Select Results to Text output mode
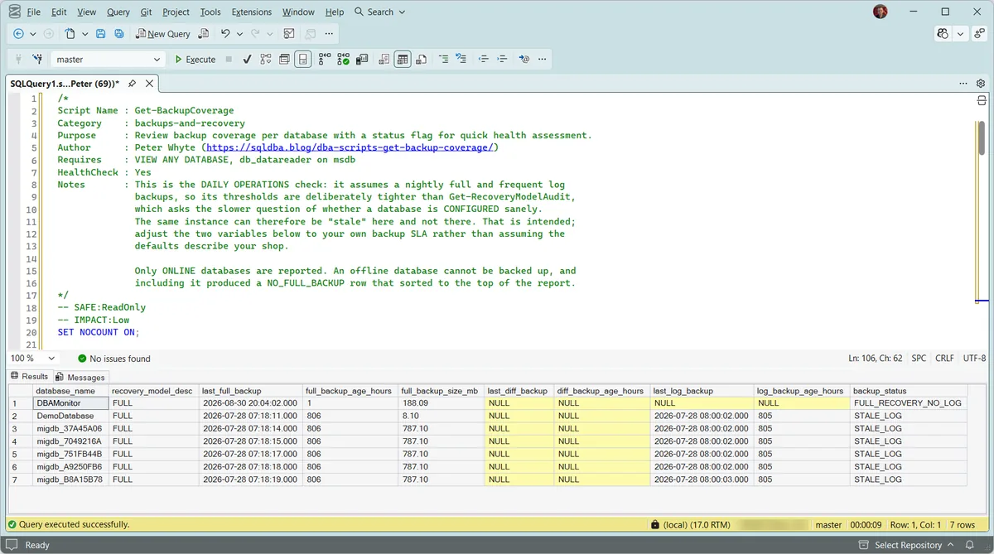994x554 pixels. pyautogui.click(x=384, y=60)
